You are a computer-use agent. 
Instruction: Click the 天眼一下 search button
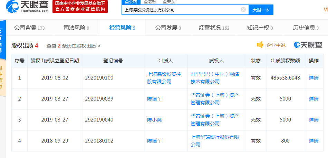tap(261, 10)
